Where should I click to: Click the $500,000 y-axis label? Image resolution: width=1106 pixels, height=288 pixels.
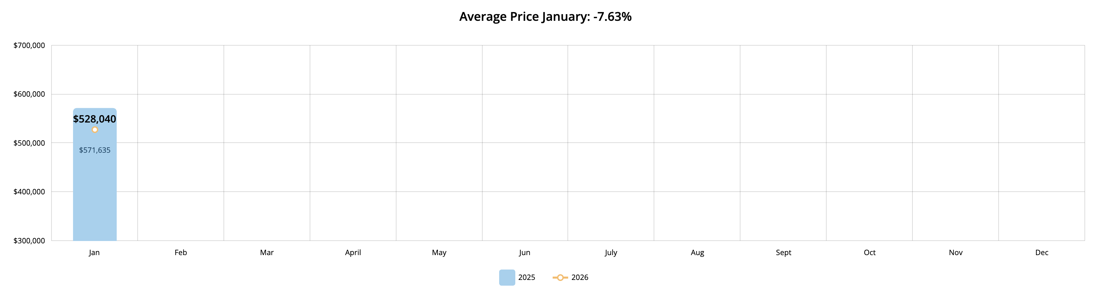[x=29, y=143]
